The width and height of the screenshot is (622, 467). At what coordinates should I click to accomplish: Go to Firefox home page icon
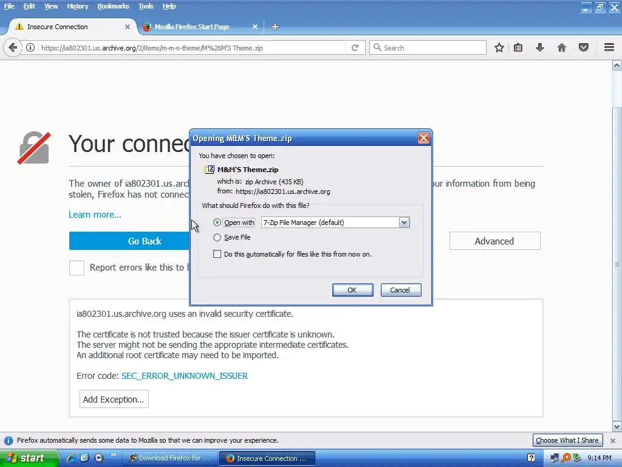pos(562,47)
